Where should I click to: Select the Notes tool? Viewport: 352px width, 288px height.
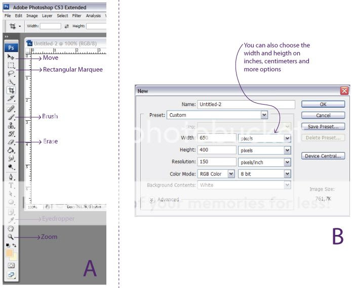[x=11, y=212]
